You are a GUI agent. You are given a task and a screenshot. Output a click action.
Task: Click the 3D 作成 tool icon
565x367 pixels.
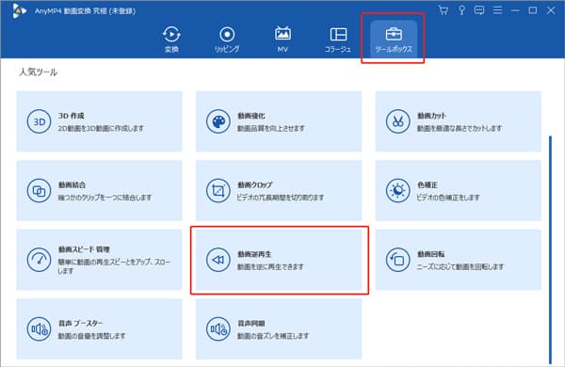pyautogui.click(x=39, y=121)
